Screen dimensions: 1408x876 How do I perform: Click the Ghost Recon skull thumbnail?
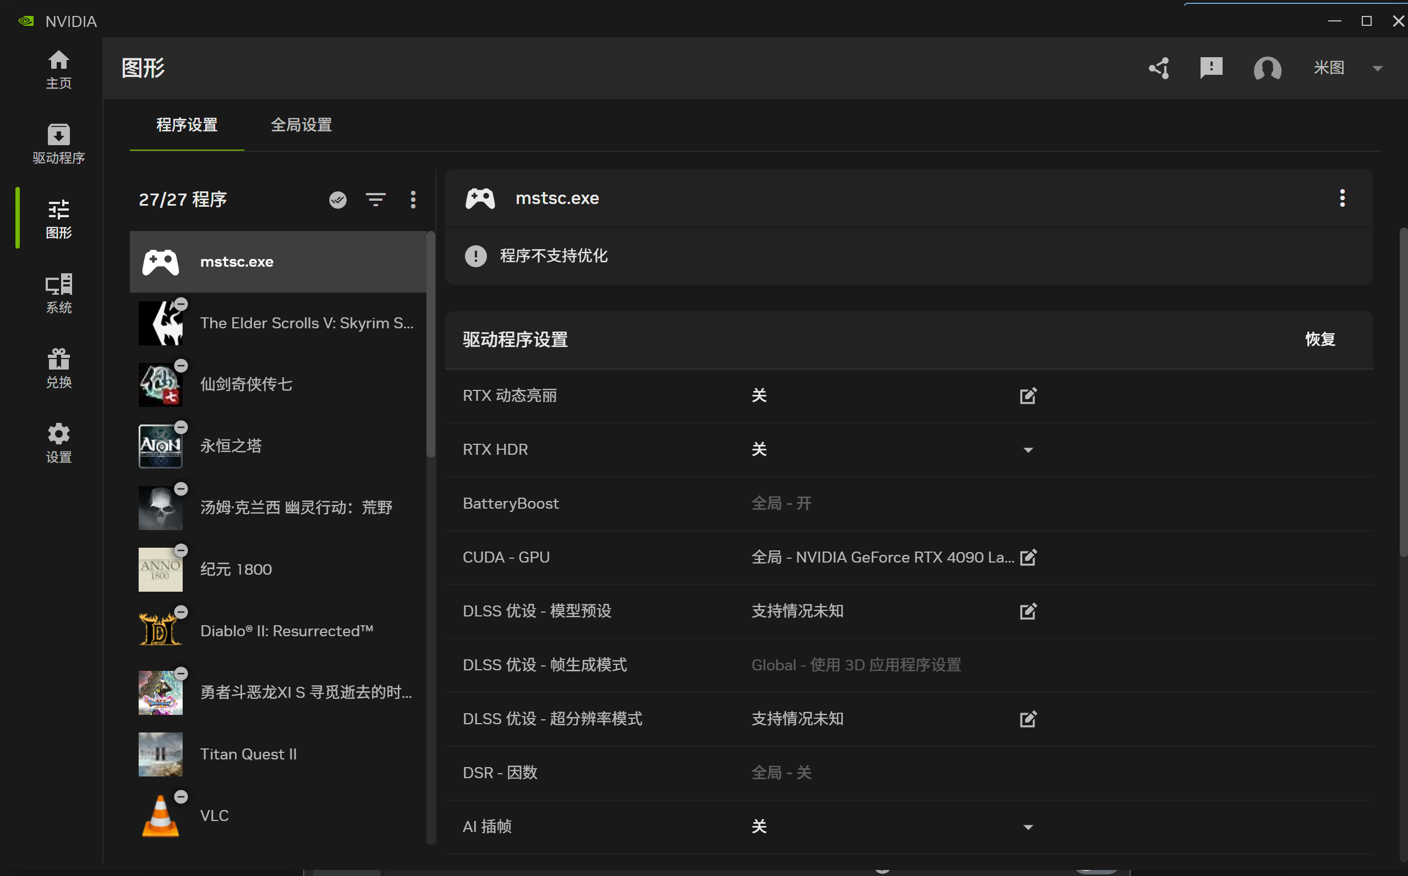(161, 508)
